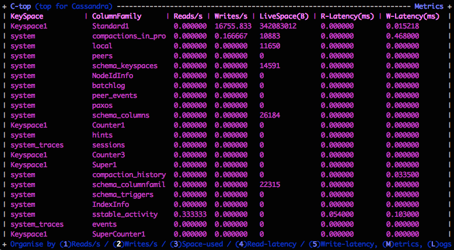The height and width of the screenshot is (250, 454).
Task: Click the 26184 live space value
Action: 270,115
